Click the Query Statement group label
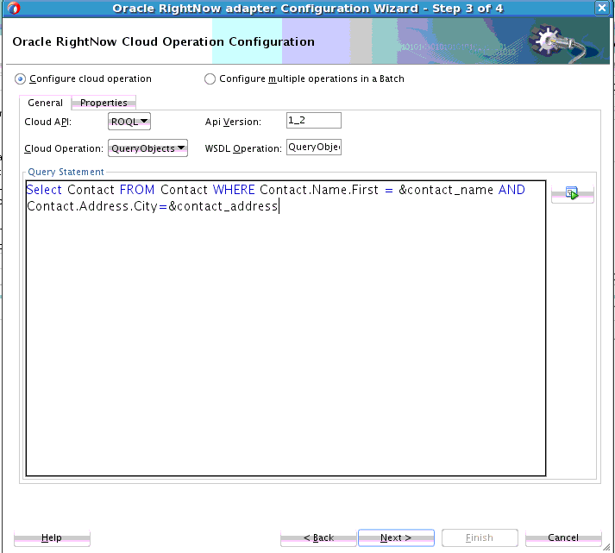The height and width of the screenshot is (553, 615). coord(66,172)
